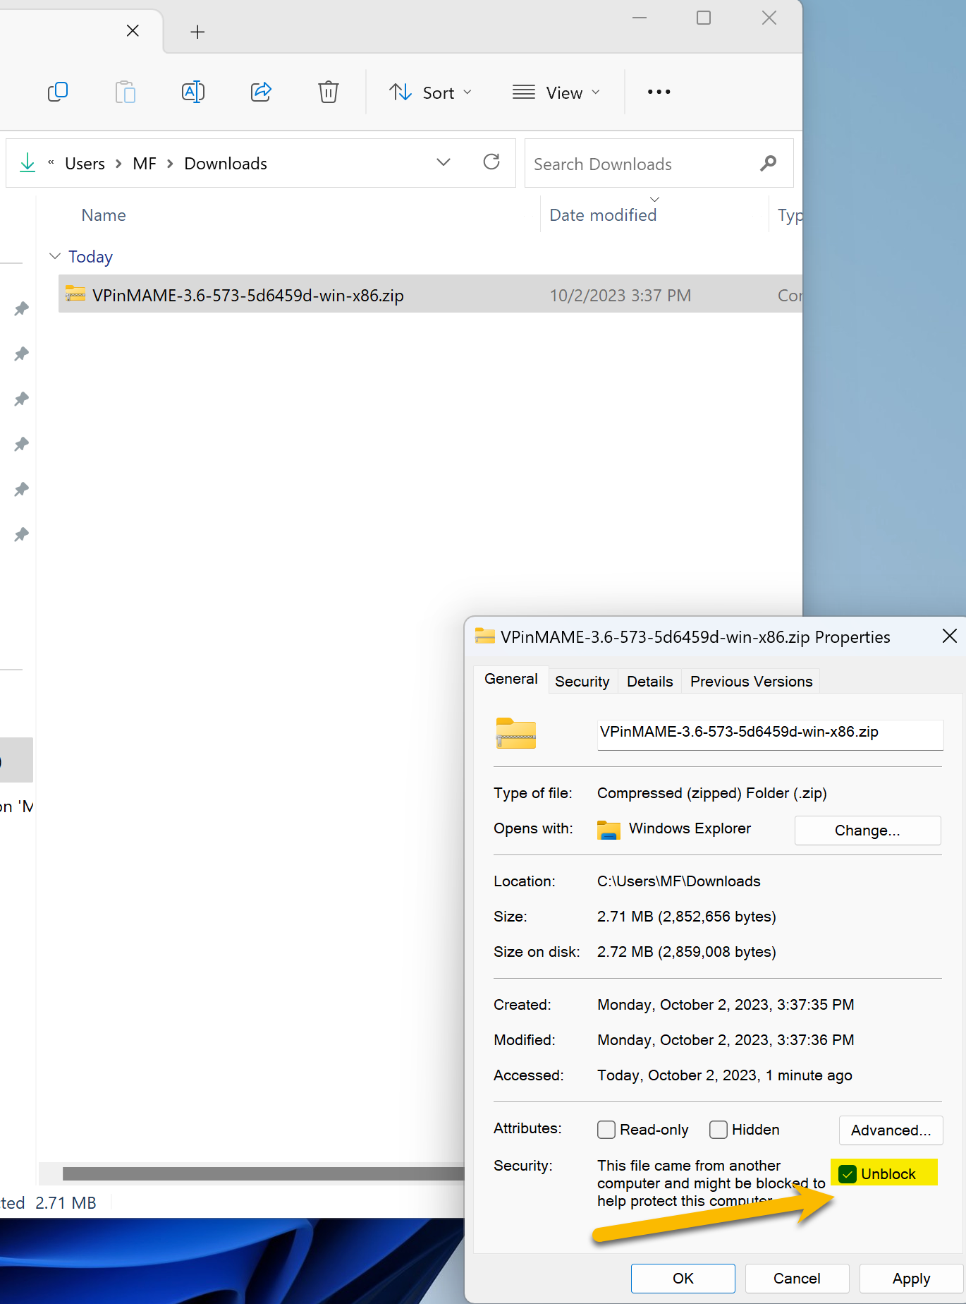The image size is (966, 1304).
Task: Minimize the Explorer window
Action: coord(639,18)
